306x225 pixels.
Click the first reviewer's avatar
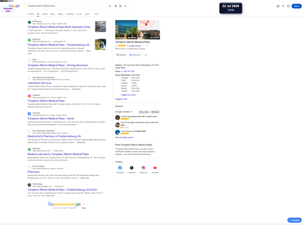pos(118,117)
